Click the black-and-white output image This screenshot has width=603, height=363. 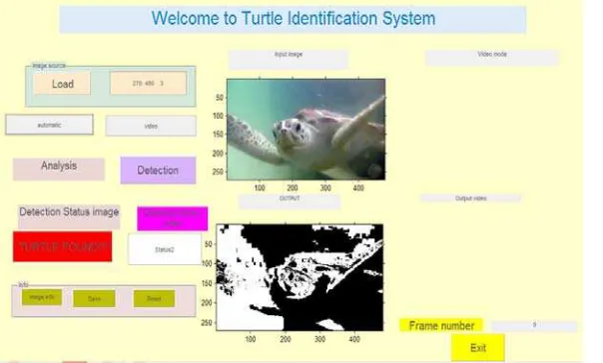coord(300,277)
